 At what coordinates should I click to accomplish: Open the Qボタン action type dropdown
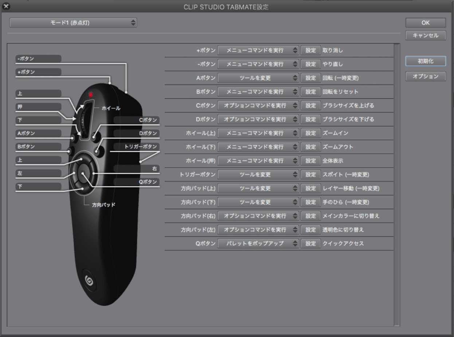click(x=258, y=244)
